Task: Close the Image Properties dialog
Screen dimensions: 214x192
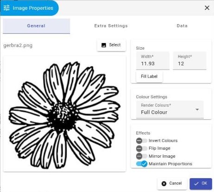Action: point(207,8)
